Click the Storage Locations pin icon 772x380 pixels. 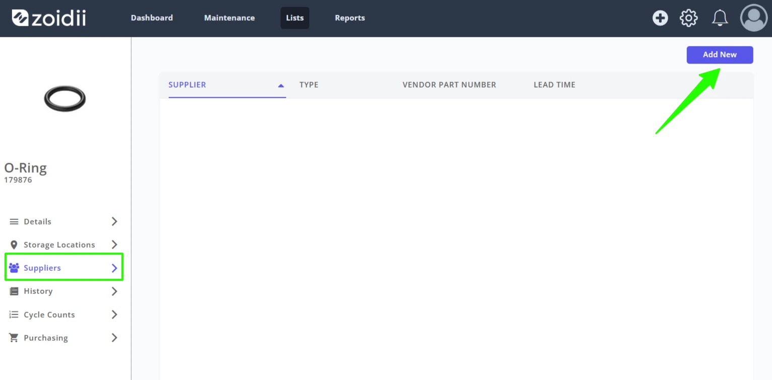click(14, 245)
